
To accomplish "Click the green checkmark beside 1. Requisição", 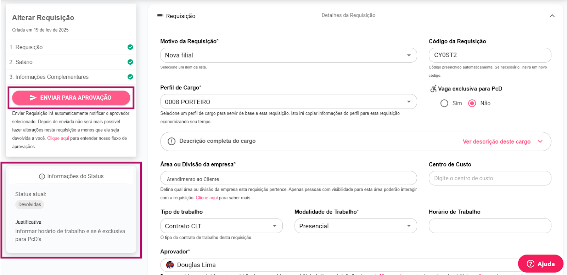I will (130, 47).
